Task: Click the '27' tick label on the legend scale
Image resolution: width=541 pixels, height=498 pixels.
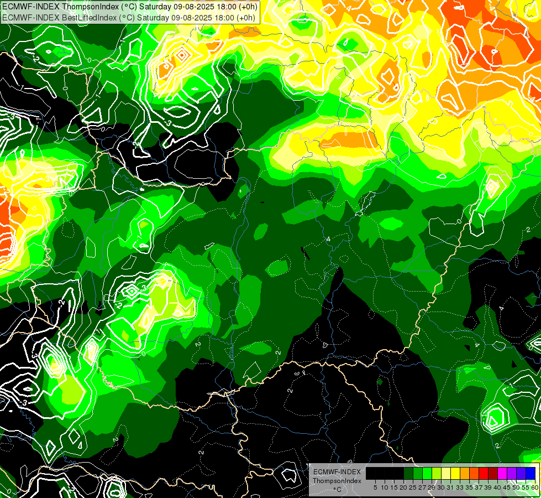Action: pyautogui.click(x=422, y=487)
